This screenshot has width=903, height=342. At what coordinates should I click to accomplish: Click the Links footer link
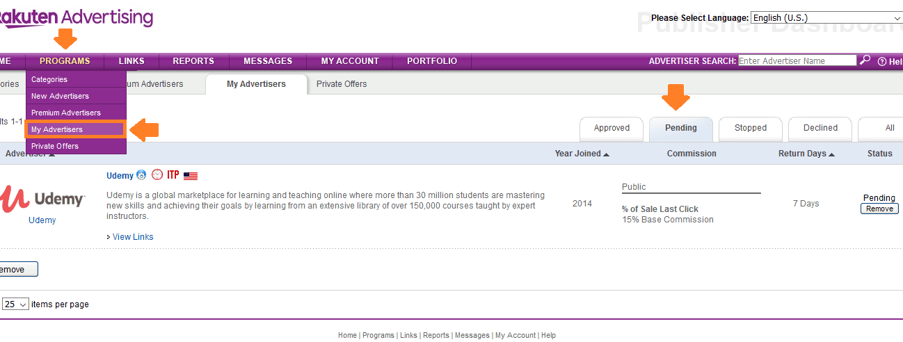pos(408,335)
